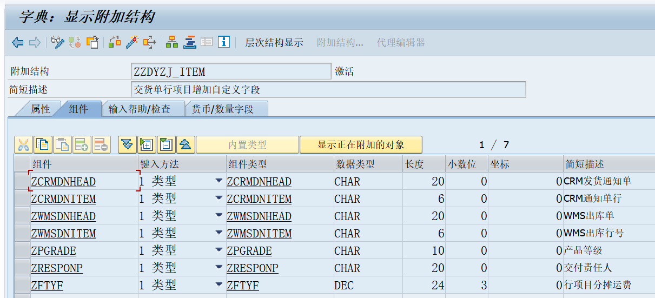Image resolution: width=655 pixels, height=298 pixels.
Task: Click the 层次结构显示 toolbar button
Action: click(274, 43)
